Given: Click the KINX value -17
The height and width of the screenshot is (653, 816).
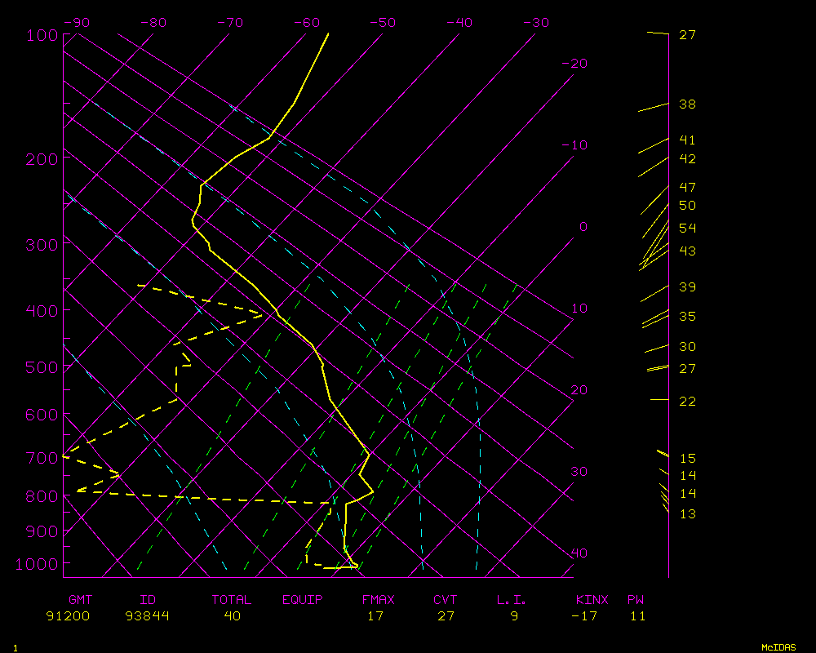Looking at the screenshot, I should [x=584, y=616].
